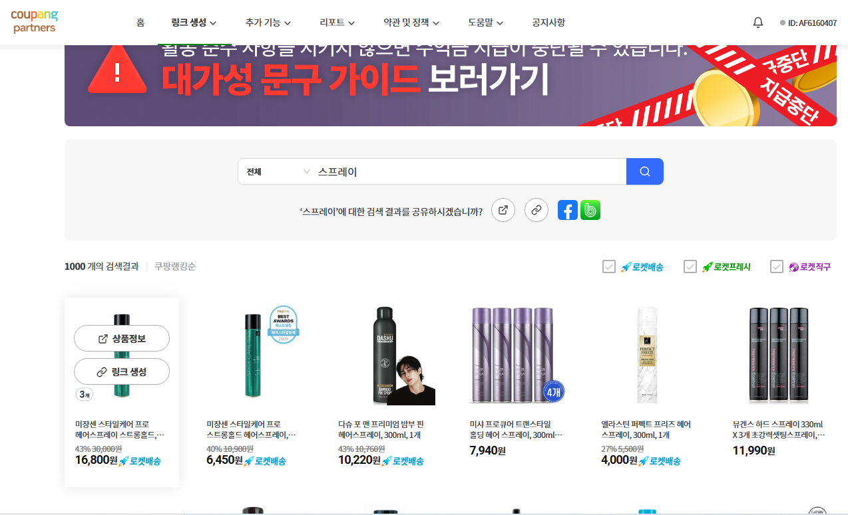
Task: Expand the 링크 생성 menu
Action: (x=194, y=23)
